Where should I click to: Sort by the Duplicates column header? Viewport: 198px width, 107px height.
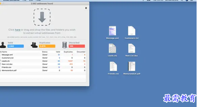tap(68, 52)
